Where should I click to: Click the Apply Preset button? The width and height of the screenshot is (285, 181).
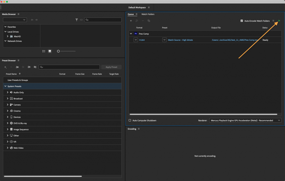coord(111,67)
